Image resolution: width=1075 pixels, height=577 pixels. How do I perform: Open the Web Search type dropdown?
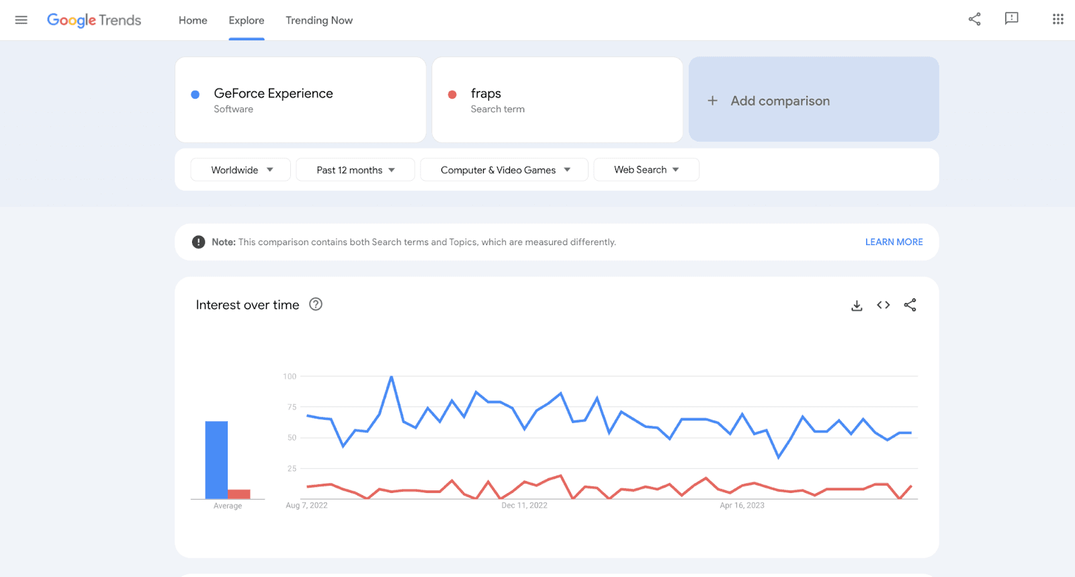coord(646,170)
